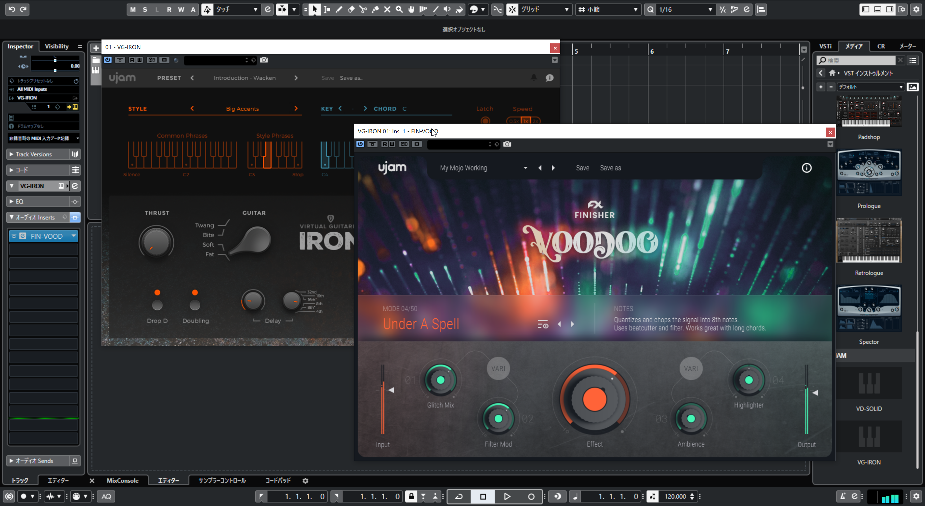The image size is (925, 506).
Task: Select next style arrow after Big Accents
Action: pos(296,109)
